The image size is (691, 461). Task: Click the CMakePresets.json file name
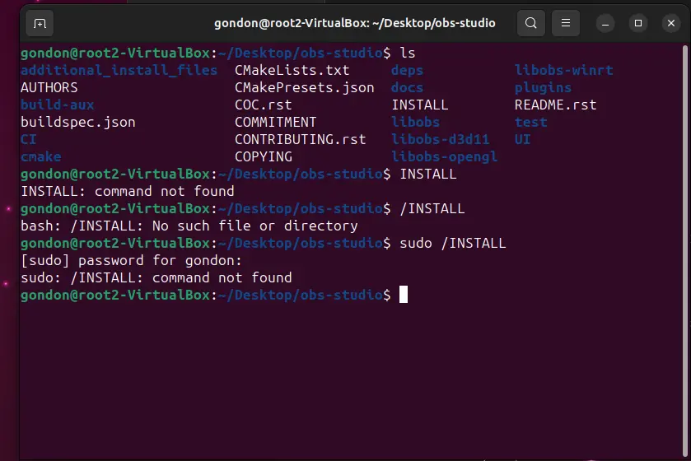(305, 87)
